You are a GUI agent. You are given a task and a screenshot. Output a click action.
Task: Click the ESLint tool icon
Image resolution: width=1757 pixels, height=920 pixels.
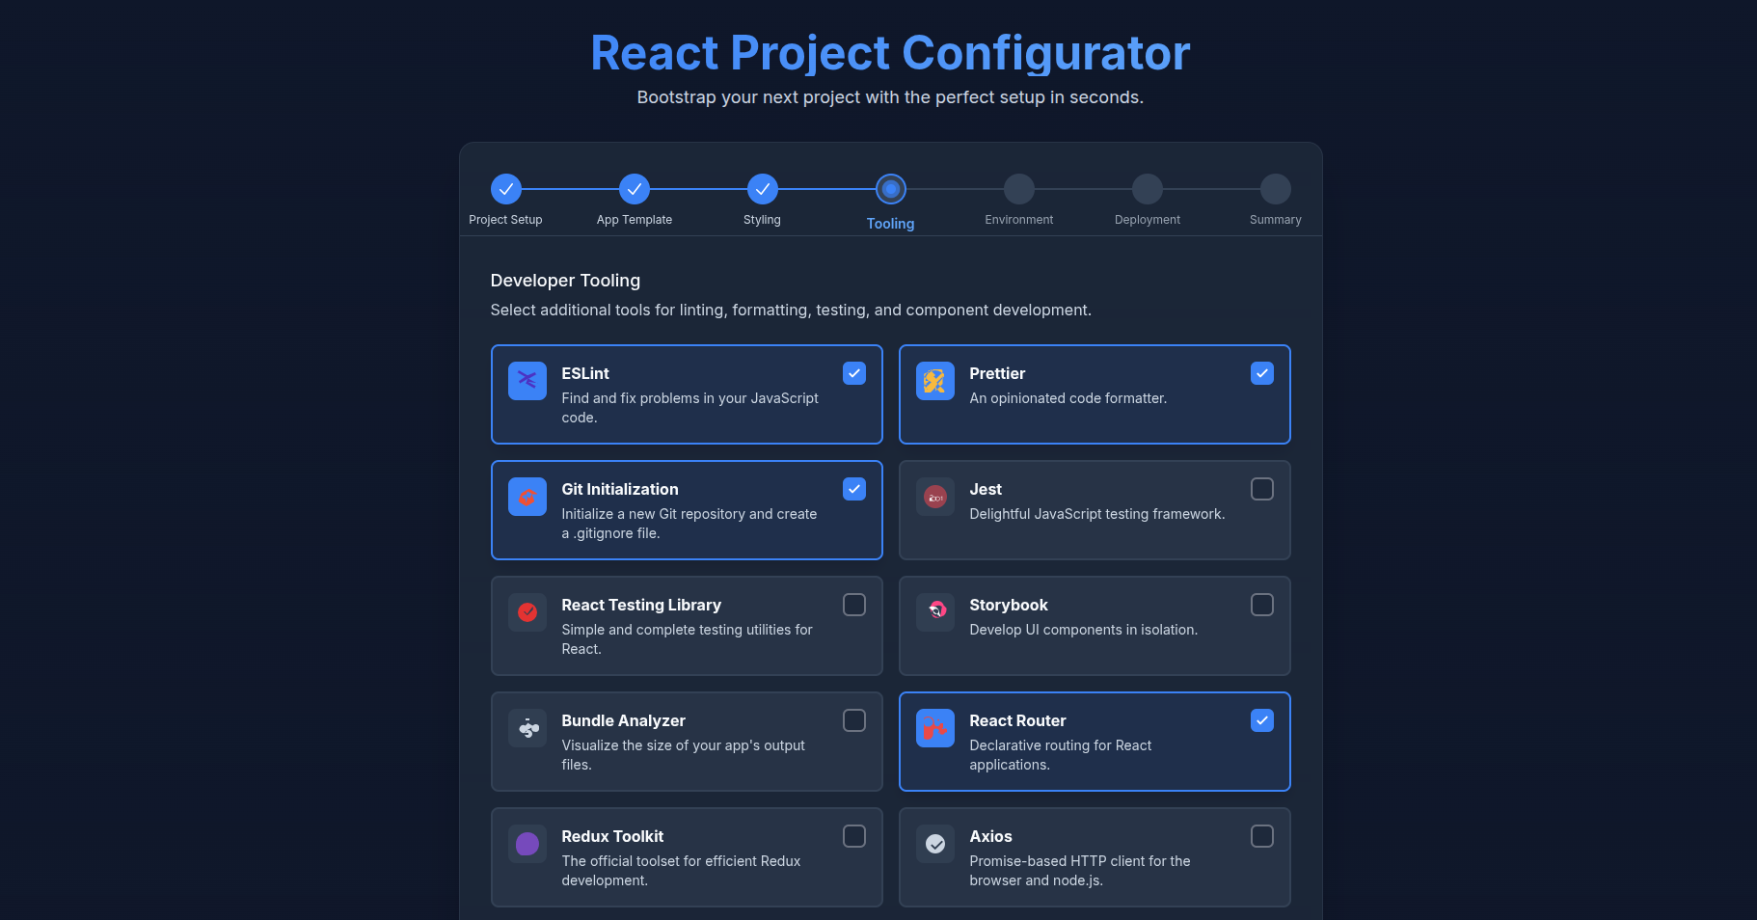point(527,381)
